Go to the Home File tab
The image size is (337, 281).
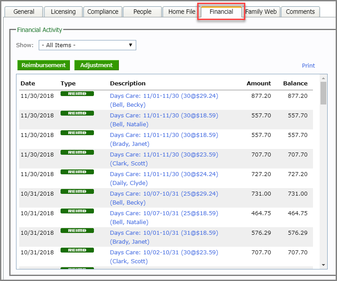182,12
